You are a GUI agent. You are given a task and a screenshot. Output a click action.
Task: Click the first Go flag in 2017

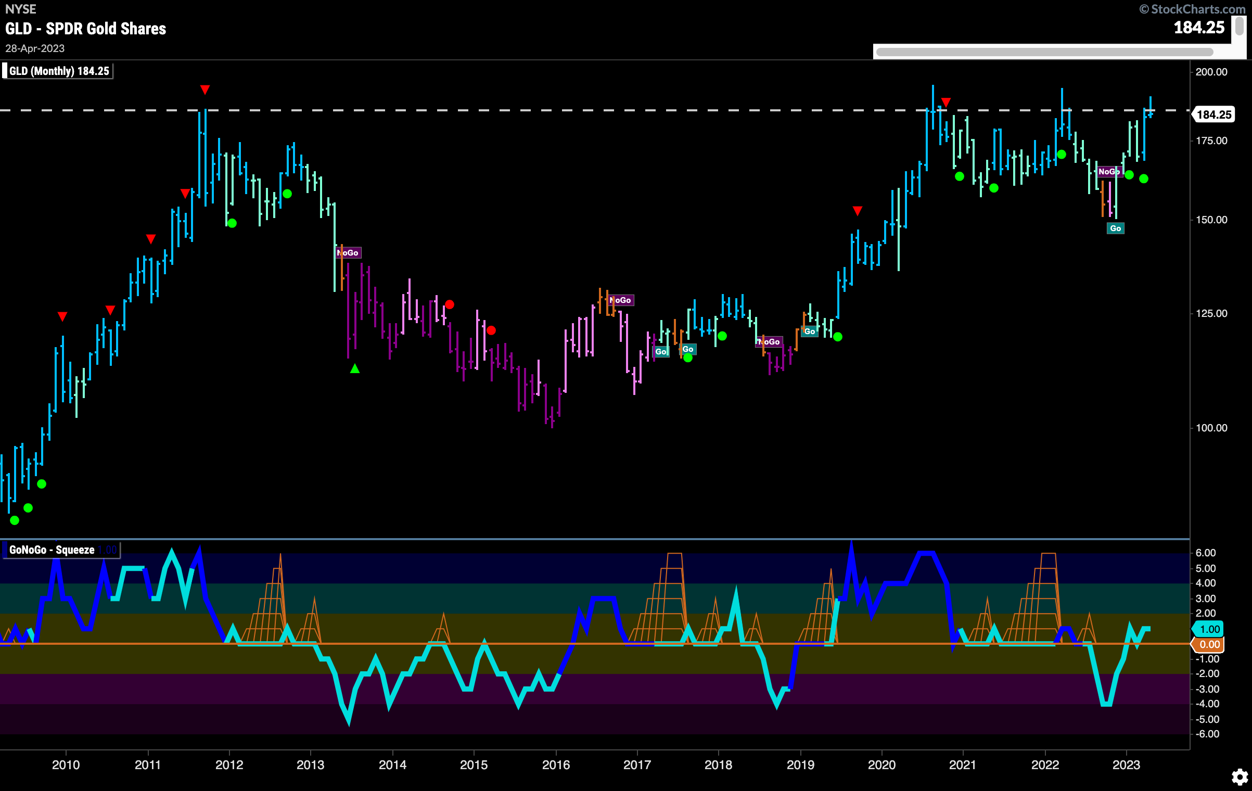661,352
